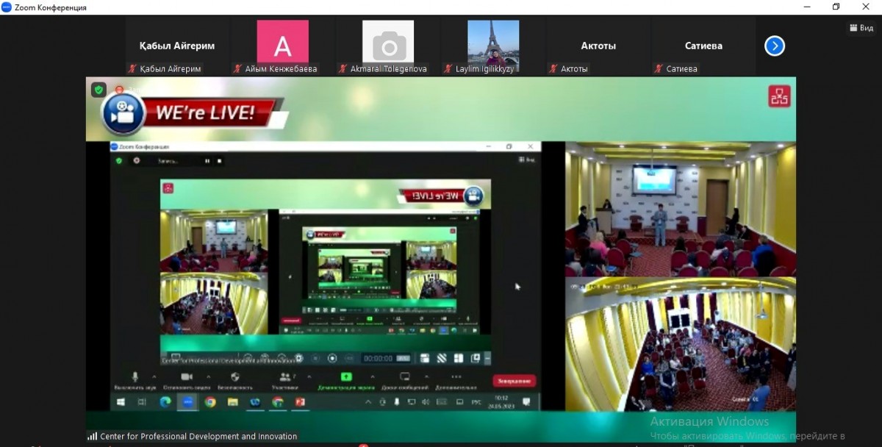Click the microphone icon in shared Zoom toolbar

135,376
